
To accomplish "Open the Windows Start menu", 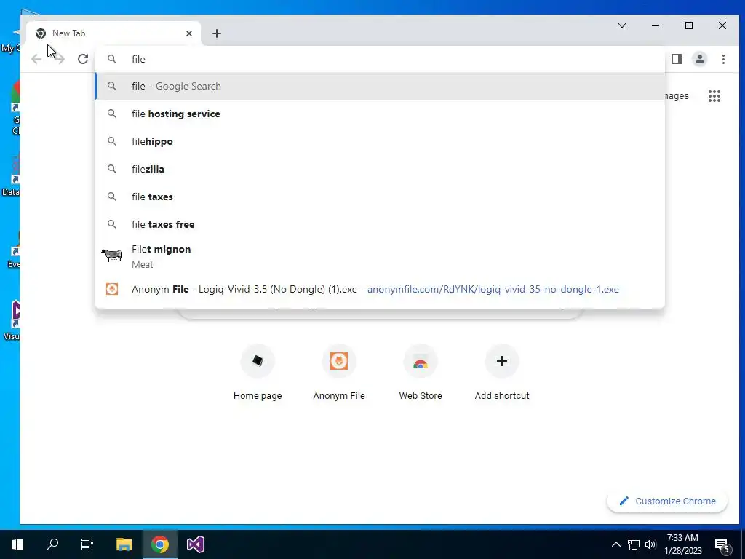I will click(17, 544).
